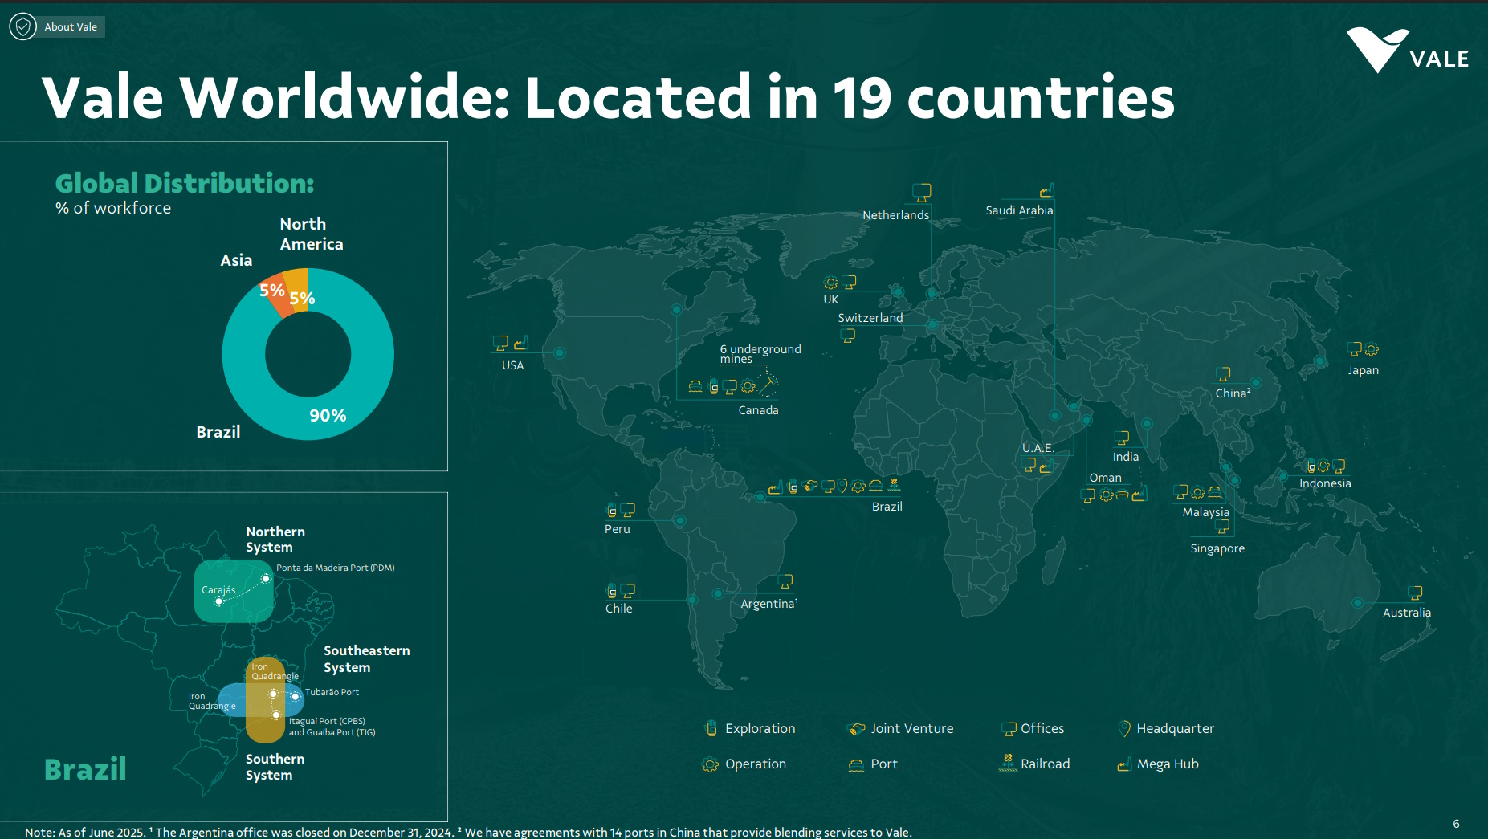Click the Operation gear icon in the legend
1488x839 pixels.
coord(710,764)
